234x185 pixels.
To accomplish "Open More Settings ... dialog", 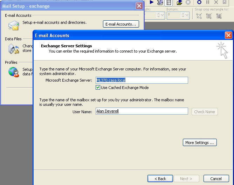I will [200, 143].
